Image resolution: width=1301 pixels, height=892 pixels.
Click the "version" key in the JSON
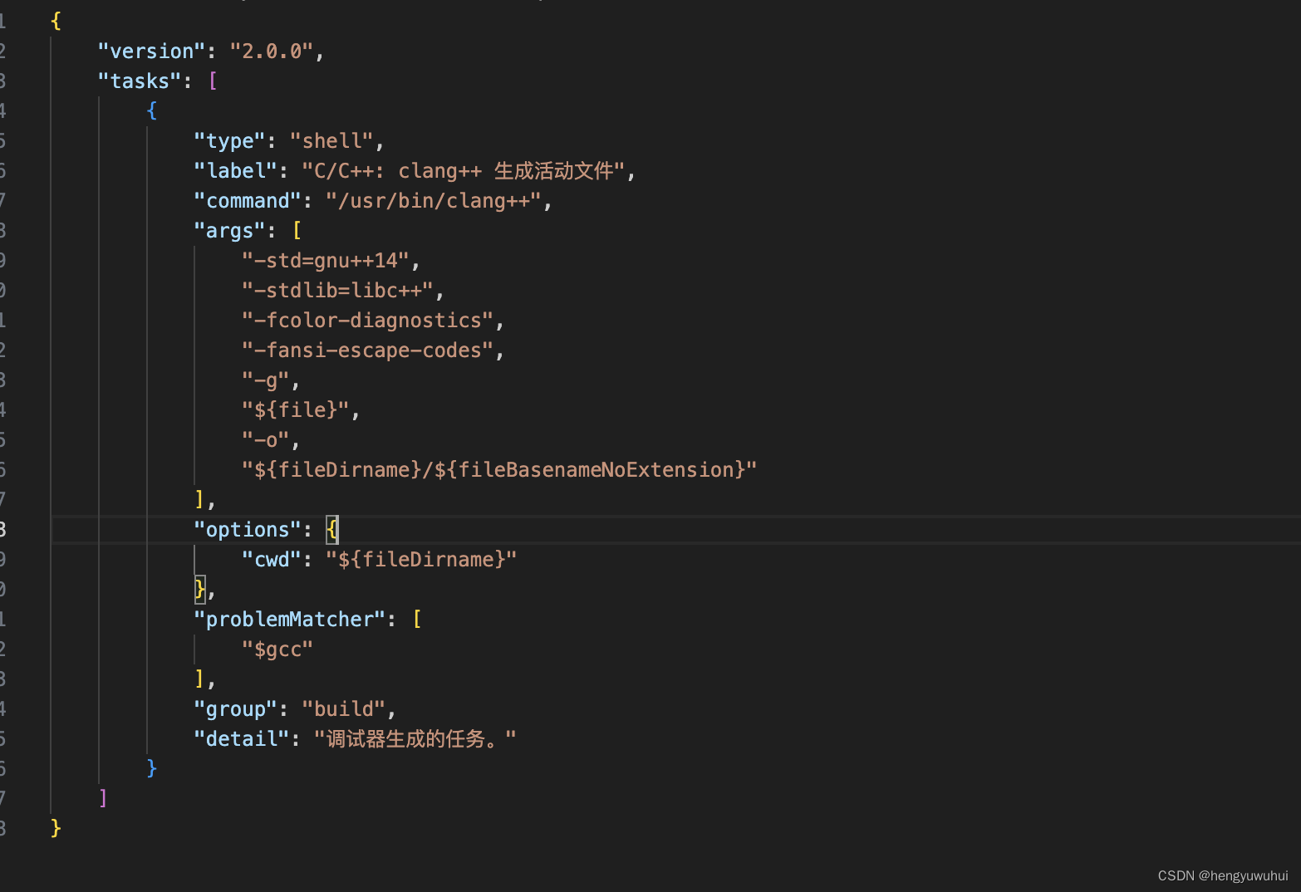(x=151, y=51)
